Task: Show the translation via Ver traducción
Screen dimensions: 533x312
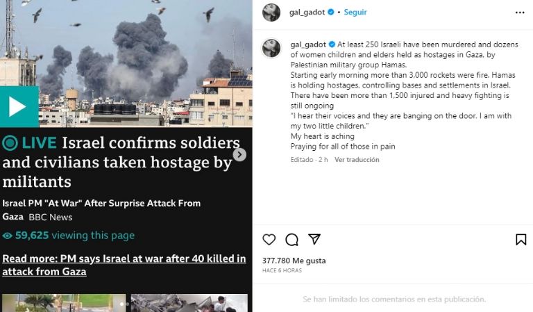Action: pyautogui.click(x=357, y=160)
